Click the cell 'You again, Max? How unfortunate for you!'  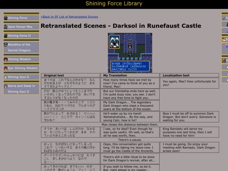tap(190, 83)
